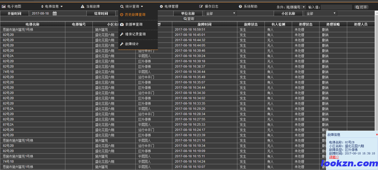Click the 输入值 text input field
This screenshot has height=170, width=378.
tap(337, 7)
